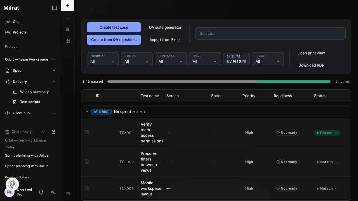Viewport: 358px width, 201px height.
Task: Expand the Spec section
Action: click(30, 71)
